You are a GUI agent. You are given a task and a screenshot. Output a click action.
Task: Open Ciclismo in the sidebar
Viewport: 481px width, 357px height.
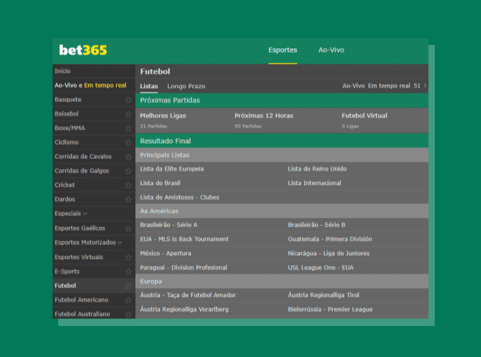pos(66,142)
